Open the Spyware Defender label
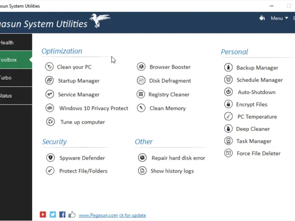The width and height of the screenshot is (295, 221). 82,158
